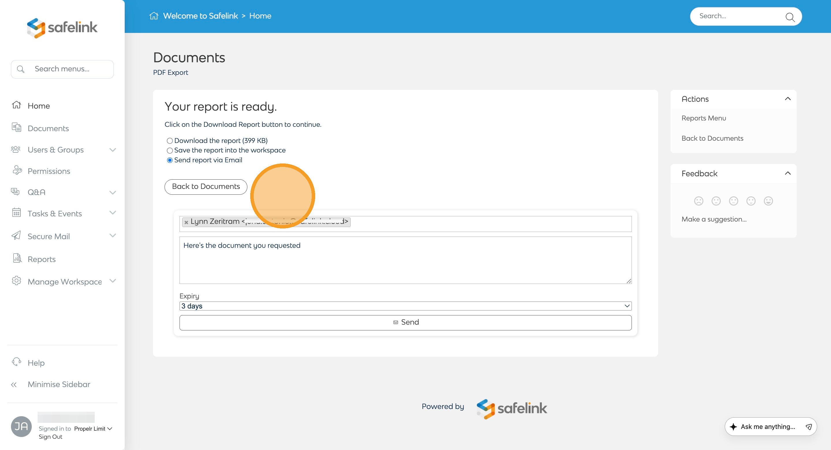Click the Minimise Sidebar double-arrow icon

coord(14,384)
